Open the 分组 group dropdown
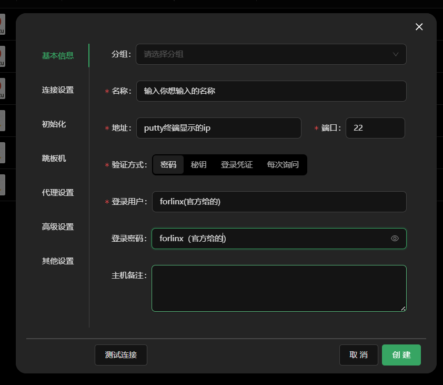This screenshot has height=385, width=443. (271, 54)
